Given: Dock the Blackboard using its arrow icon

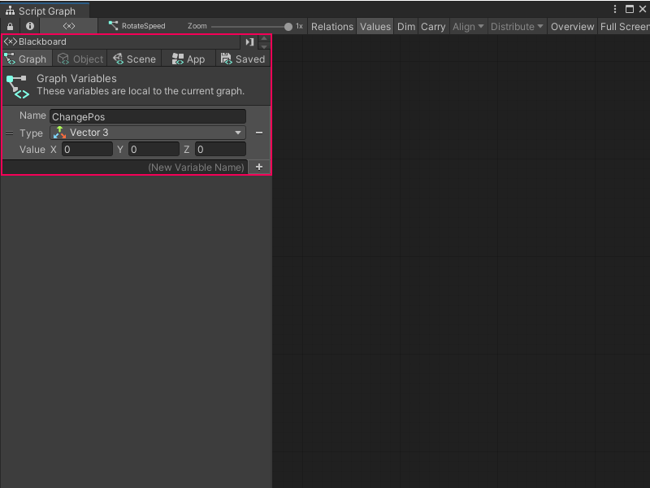Looking at the screenshot, I should tap(249, 41).
